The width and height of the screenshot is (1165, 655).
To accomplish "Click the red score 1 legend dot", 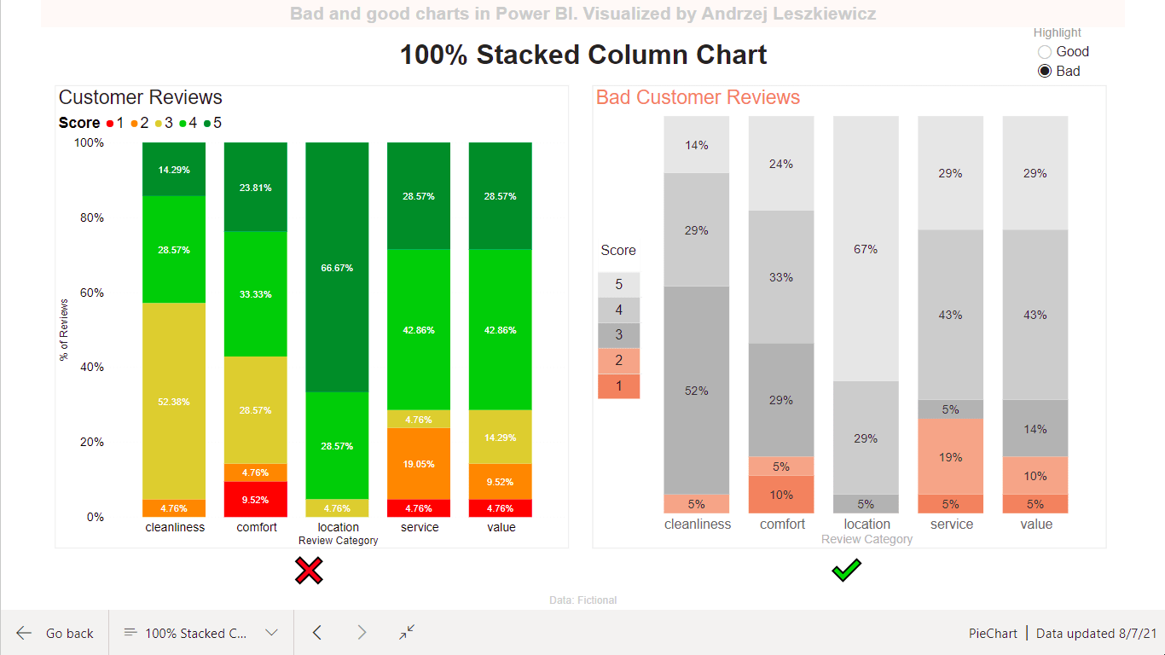I will (x=109, y=124).
